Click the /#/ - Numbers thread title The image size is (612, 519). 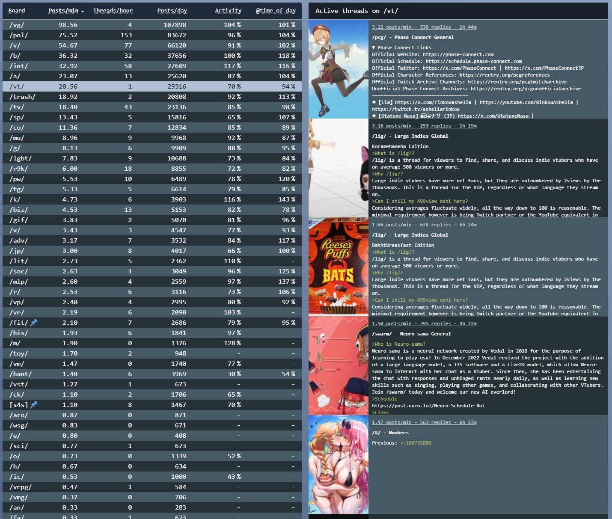(x=390, y=433)
